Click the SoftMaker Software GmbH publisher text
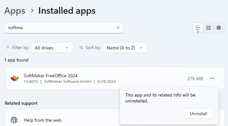This screenshot has height=126, width=228. pyautogui.click(x=68, y=81)
